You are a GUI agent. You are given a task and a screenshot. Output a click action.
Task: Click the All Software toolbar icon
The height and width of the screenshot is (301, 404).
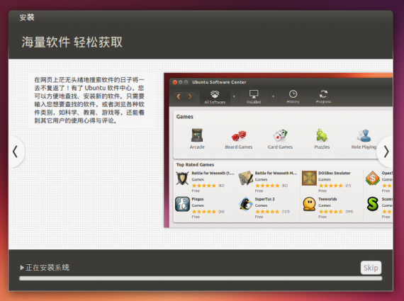(215, 94)
